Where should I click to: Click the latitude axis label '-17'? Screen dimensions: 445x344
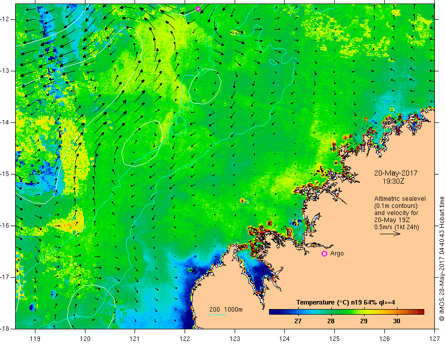tap(6, 277)
